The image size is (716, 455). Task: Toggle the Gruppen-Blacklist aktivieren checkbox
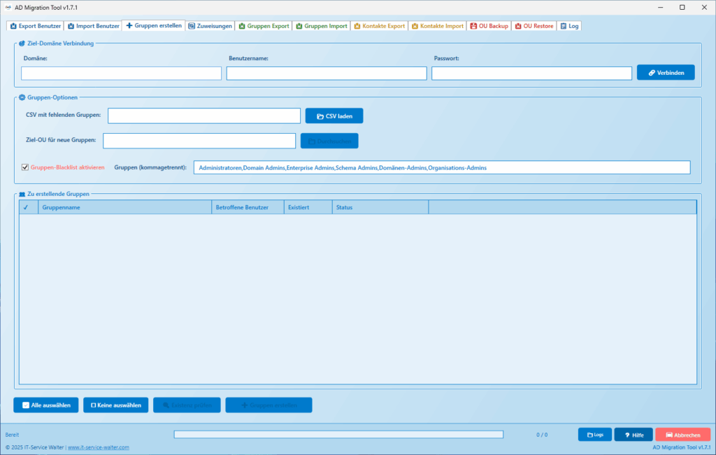click(25, 167)
